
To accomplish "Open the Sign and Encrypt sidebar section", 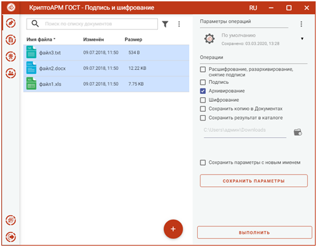I will [x=11, y=23].
